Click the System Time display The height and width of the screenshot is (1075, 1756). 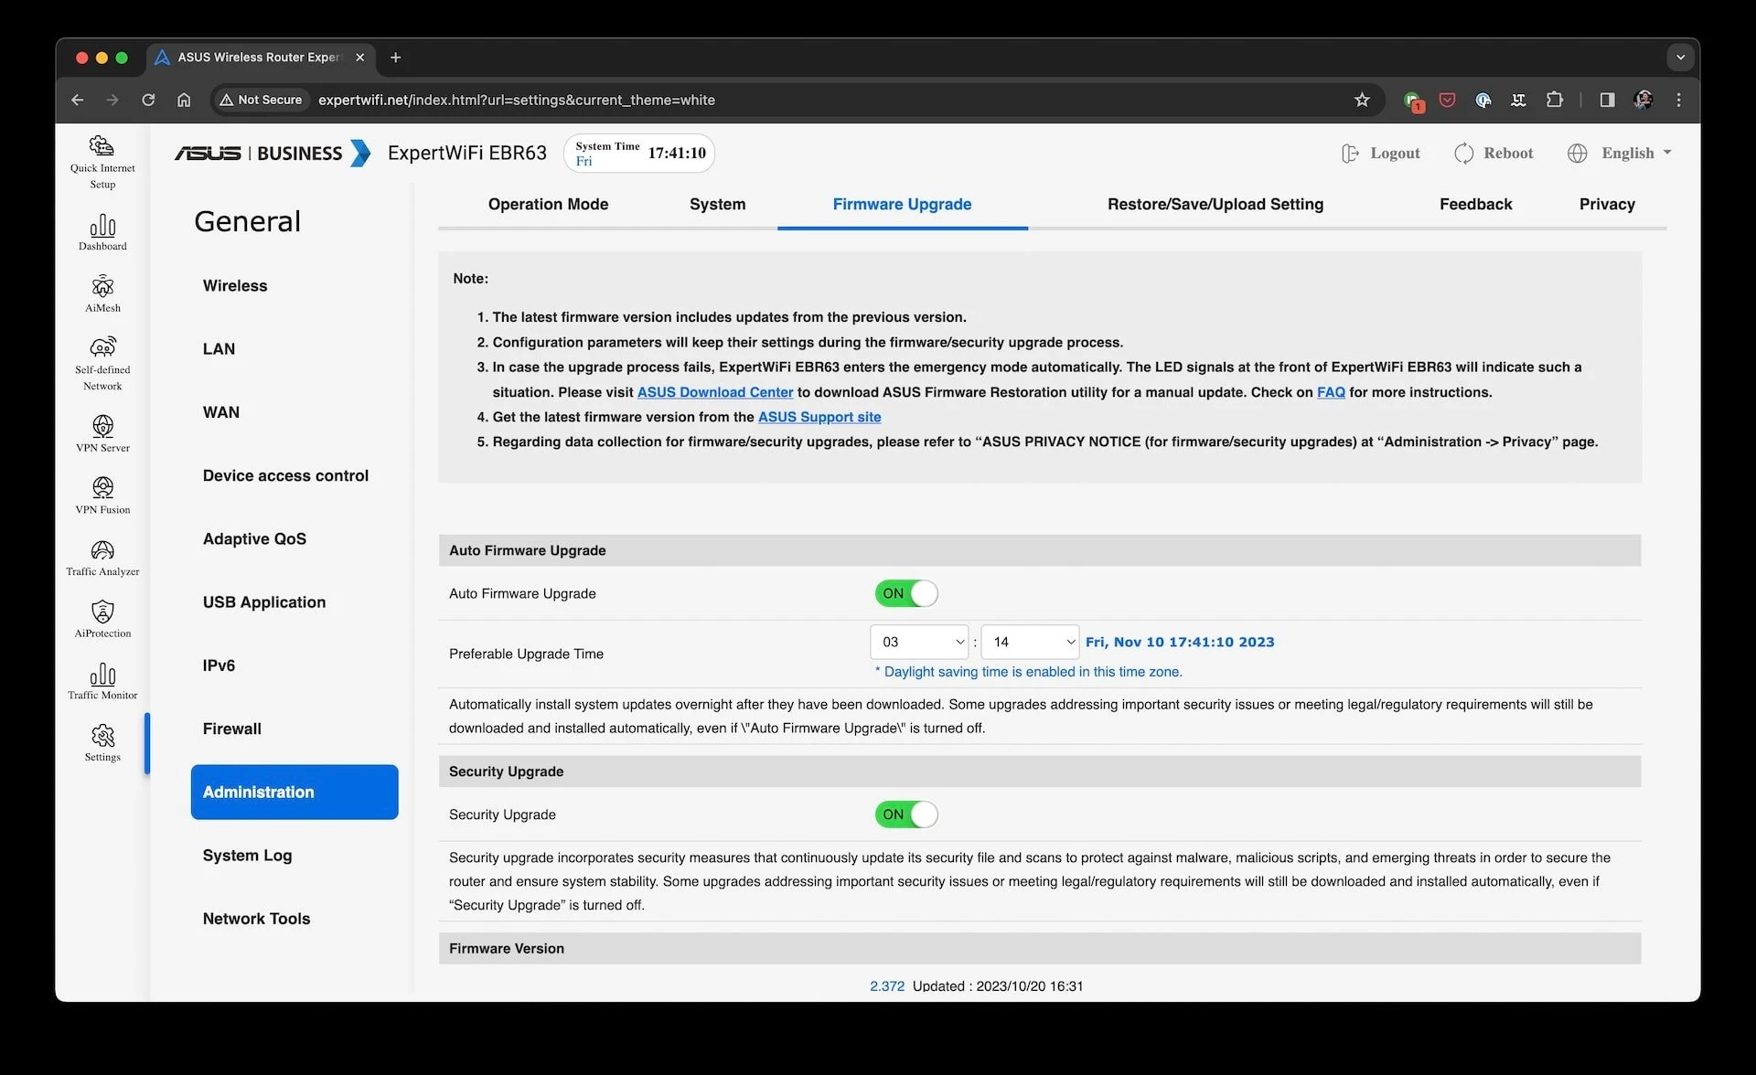click(639, 153)
